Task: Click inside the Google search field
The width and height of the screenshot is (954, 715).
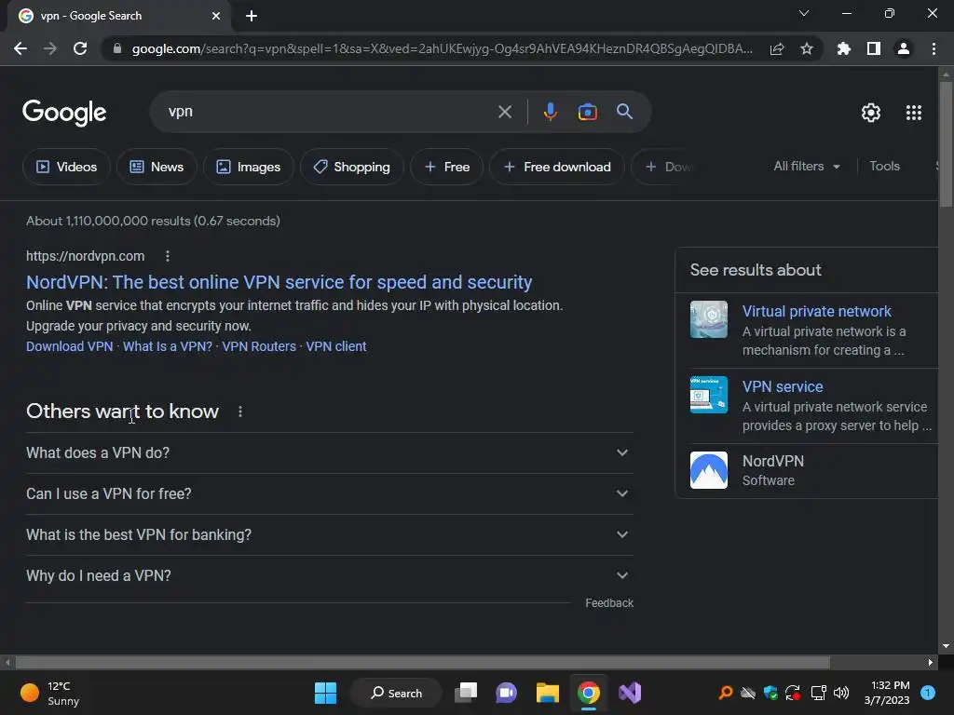Action: 329,112
